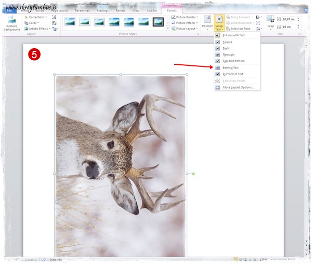Choose In Front of Text wrapping
The width and height of the screenshot is (312, 264).
[234, 74]
